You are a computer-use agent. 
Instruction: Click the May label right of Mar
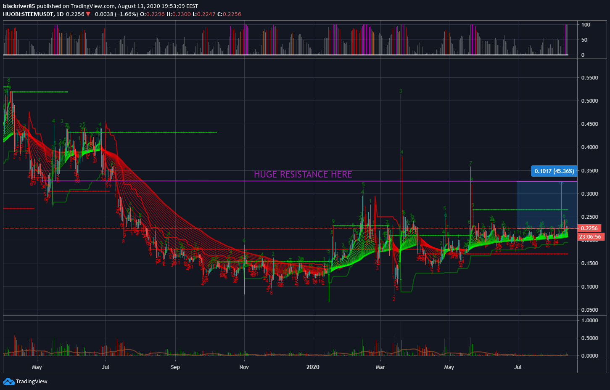click(x=449, y=367)
